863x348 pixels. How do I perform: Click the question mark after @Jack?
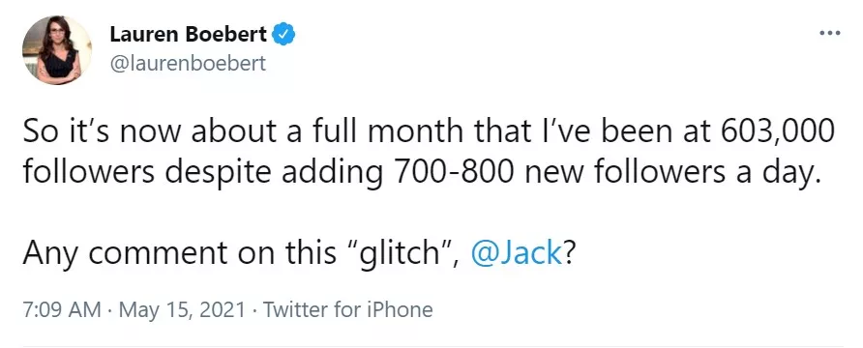569,252
